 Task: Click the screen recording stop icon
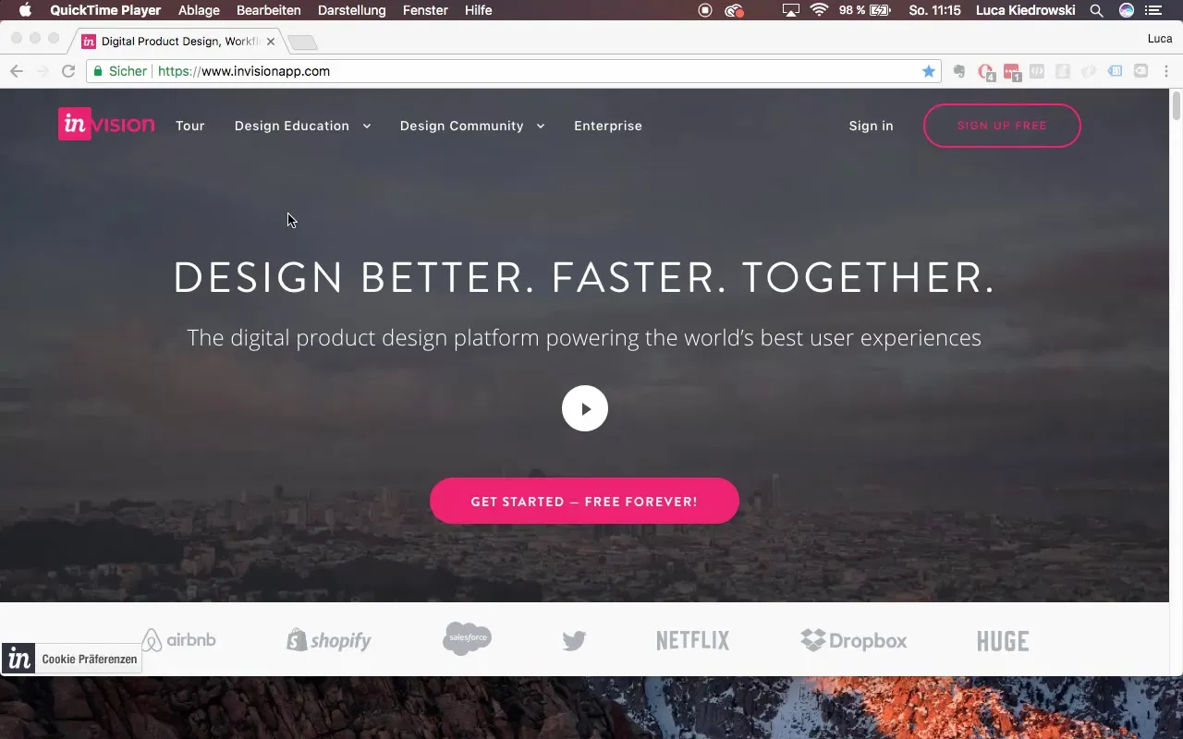tap(705, 10)
